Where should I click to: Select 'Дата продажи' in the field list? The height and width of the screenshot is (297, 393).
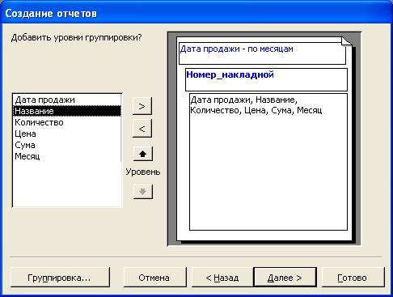point(67,100)
